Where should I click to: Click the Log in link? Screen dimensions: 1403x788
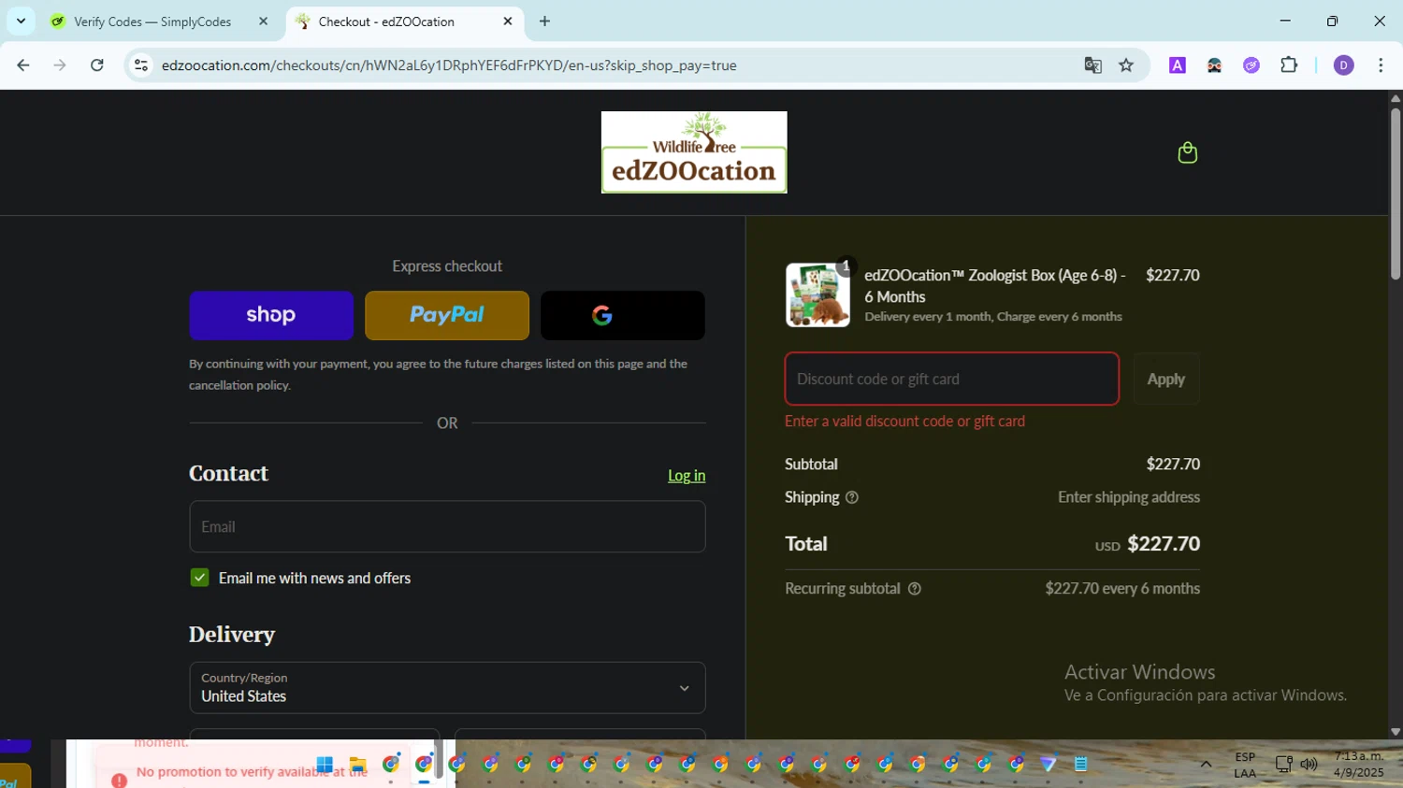pyautogui.click(x=687, y=476)
